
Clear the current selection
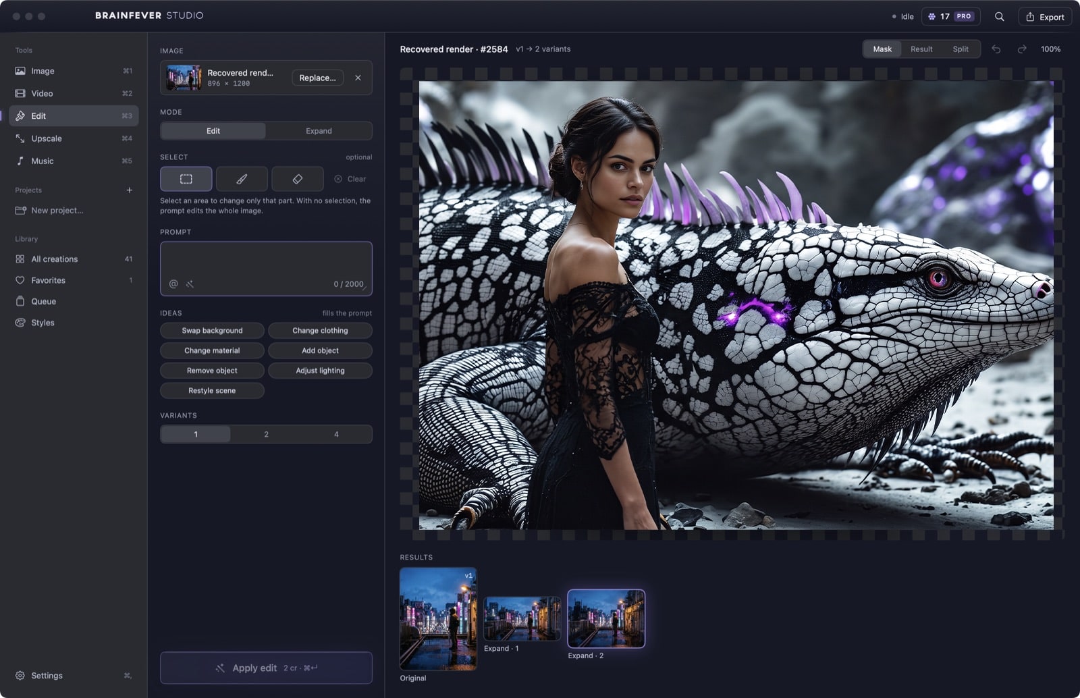(350, 179)
